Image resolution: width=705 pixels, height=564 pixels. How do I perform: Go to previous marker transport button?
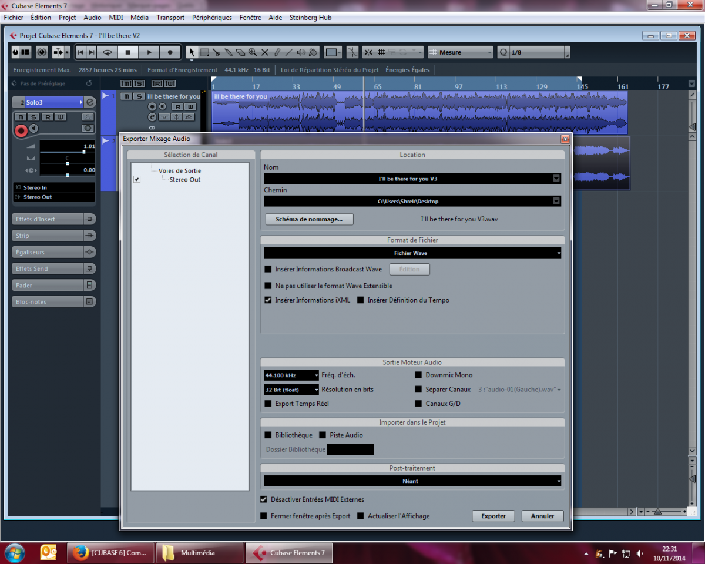[80, 52]
